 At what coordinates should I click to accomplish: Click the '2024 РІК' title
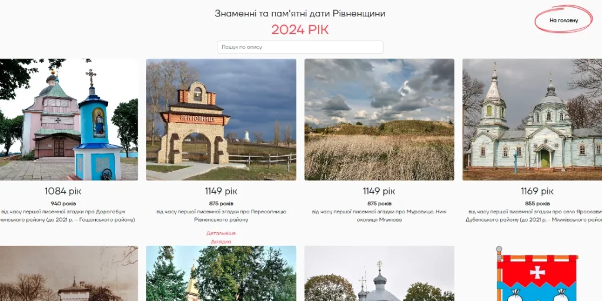coord(300,29)
